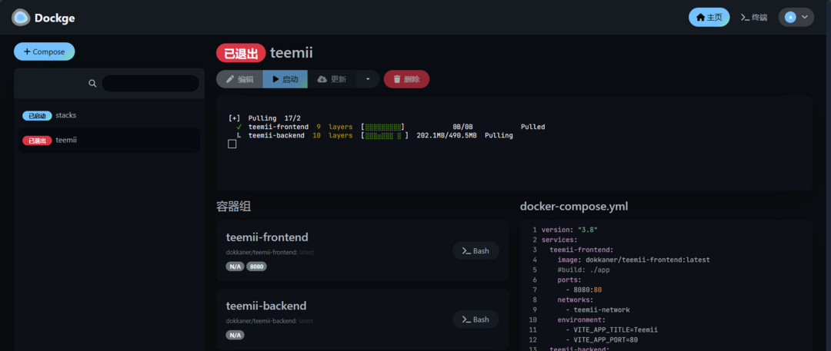Click the teemii-backend Pulling progress line
The image size is (831, 351).
tap(375, 135)
